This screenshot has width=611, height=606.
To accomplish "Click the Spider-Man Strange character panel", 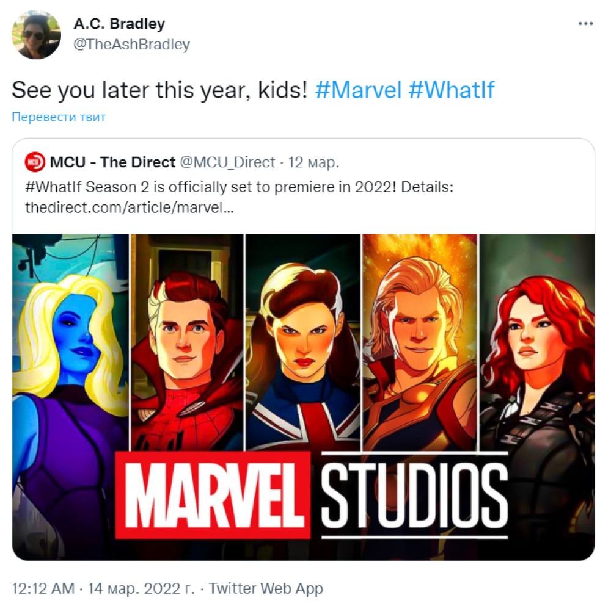I will [x=187, y=342].
